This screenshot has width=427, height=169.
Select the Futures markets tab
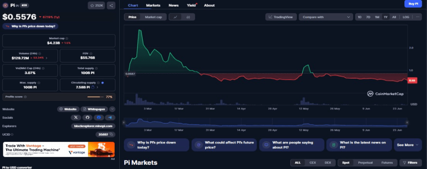(x=387, y=162)
